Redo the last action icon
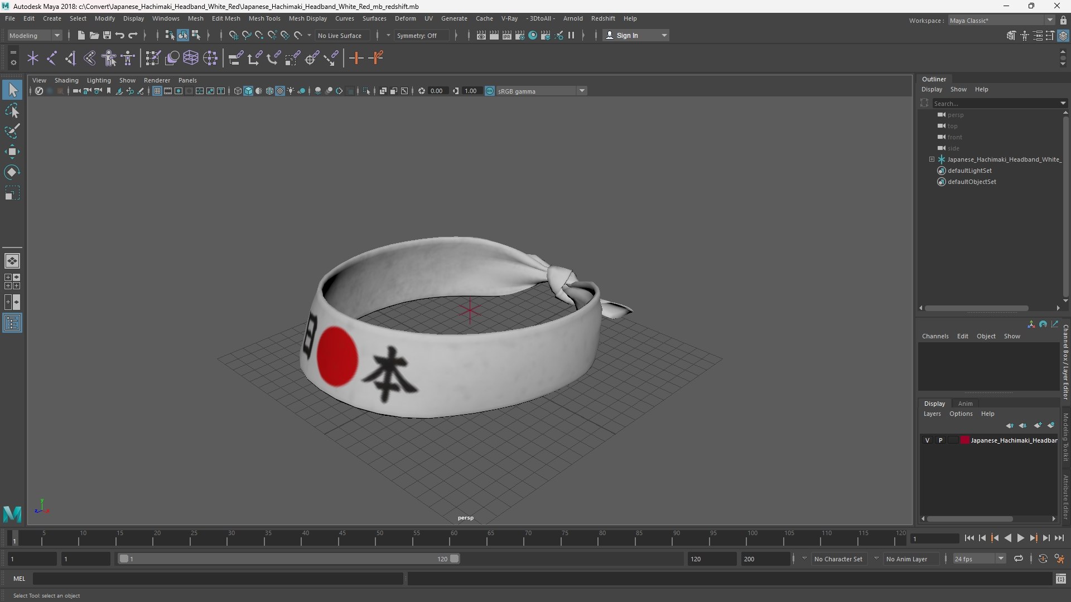 tap(133, 35)
